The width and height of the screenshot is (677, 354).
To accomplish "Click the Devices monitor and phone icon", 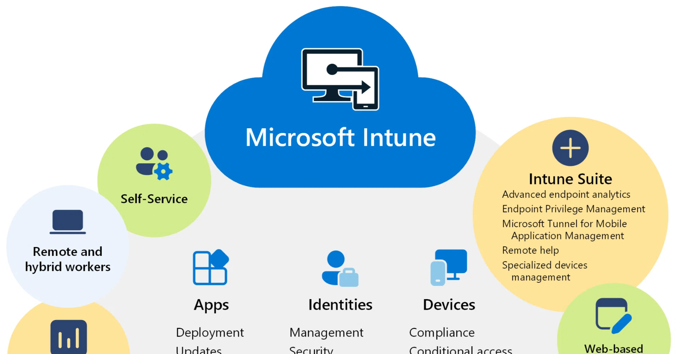I will [448, 267].
